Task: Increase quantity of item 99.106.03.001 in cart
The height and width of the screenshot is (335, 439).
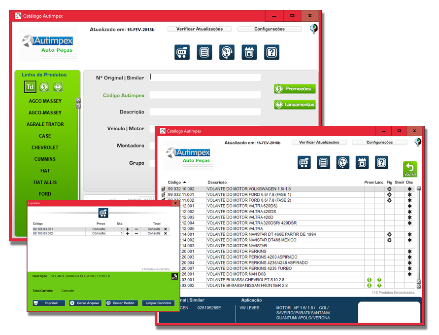Action: (x=128, y=229)
